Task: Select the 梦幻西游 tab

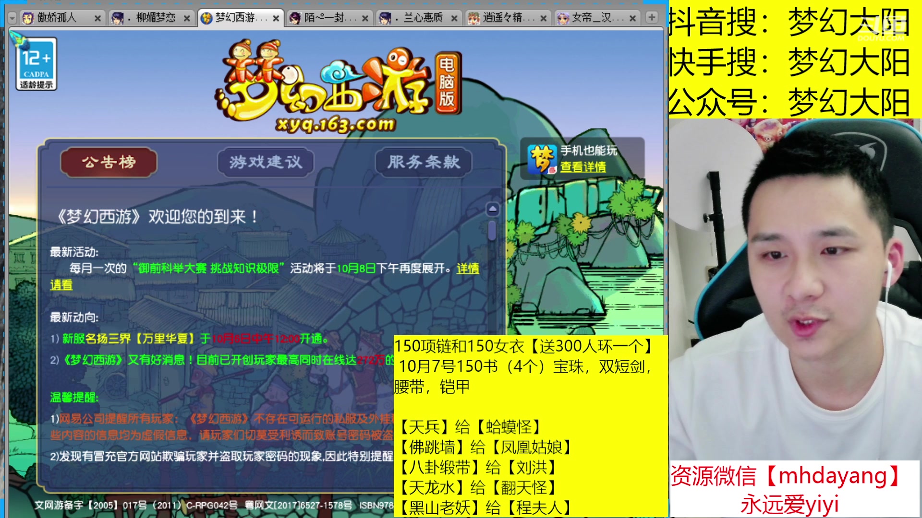Action: (240, 18)
